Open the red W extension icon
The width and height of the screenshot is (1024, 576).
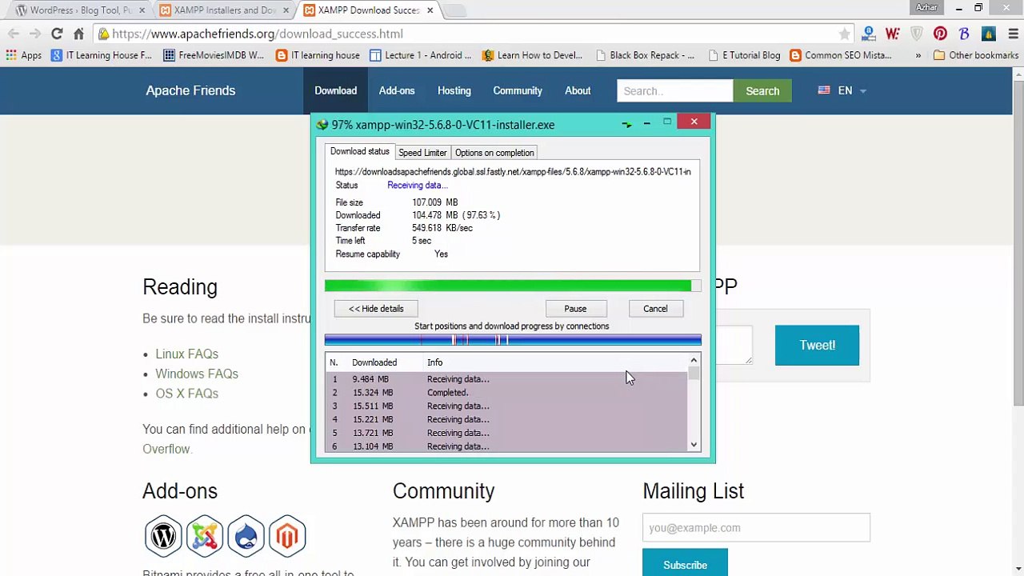click(893, 34)
